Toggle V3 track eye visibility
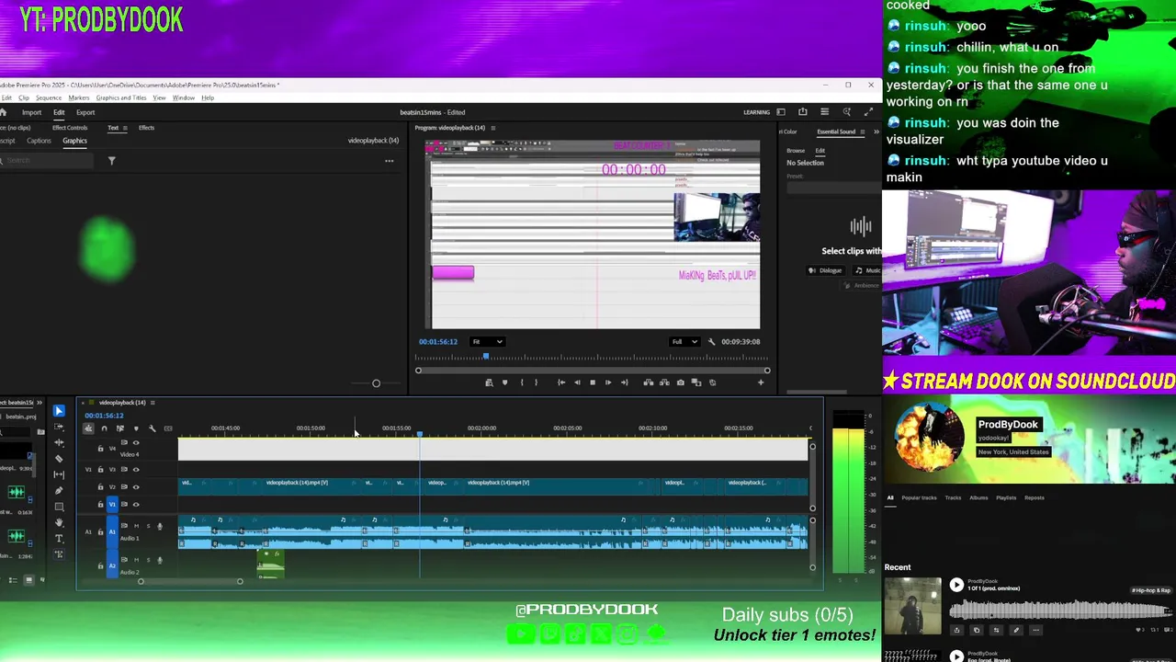This screenshot has height=662, width=1176. pos(136,469)
